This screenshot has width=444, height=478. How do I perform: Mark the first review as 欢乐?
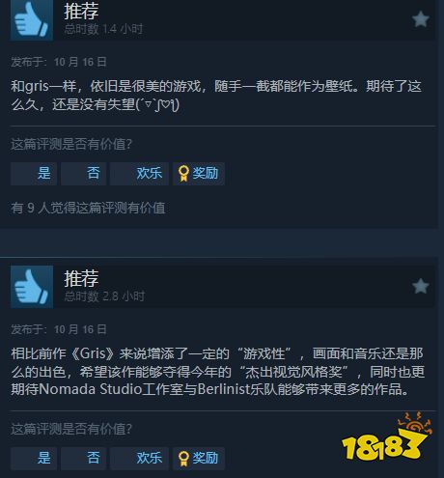(x=139, y=174)
